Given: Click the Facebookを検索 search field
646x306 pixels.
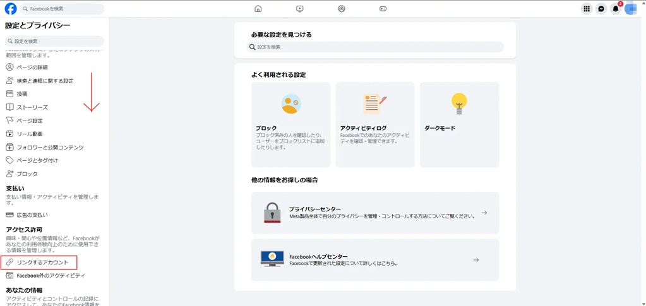Looking at the screenshot, I should coord(62,9).
